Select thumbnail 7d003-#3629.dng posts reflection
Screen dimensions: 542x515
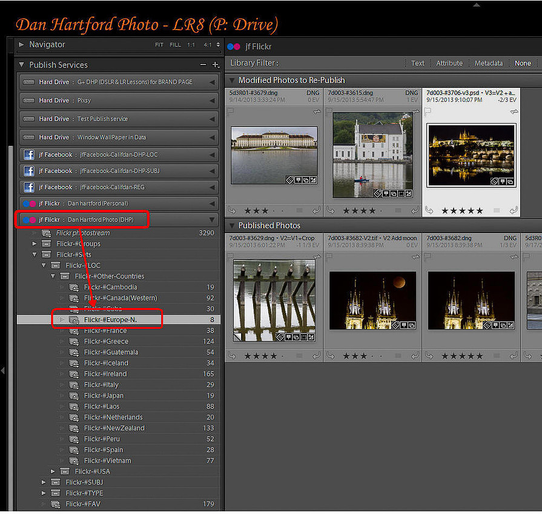tap(274, 301)
